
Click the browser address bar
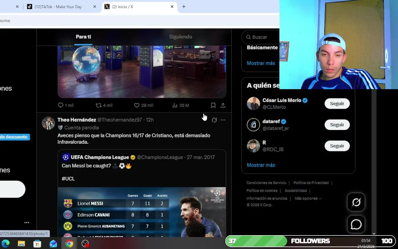click(x=140, y=21)
